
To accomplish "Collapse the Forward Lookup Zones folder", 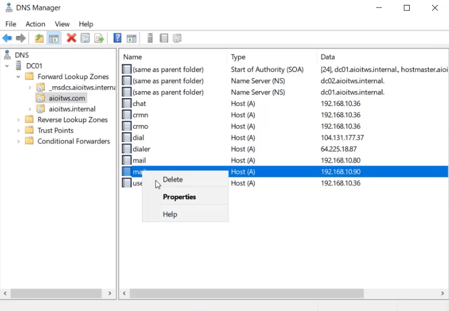I will click(x=18, y=77).
